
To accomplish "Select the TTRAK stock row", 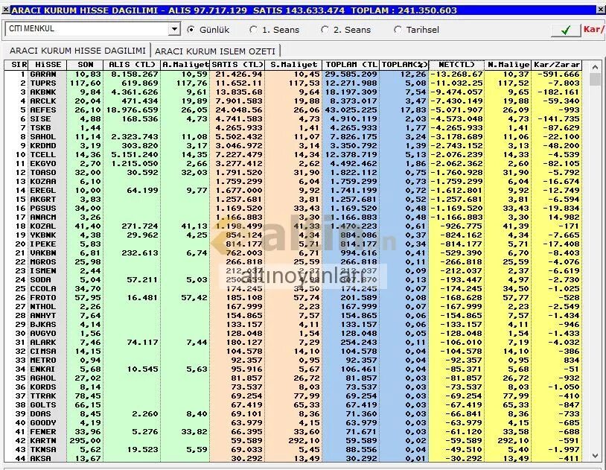I will tap(293, 396).
